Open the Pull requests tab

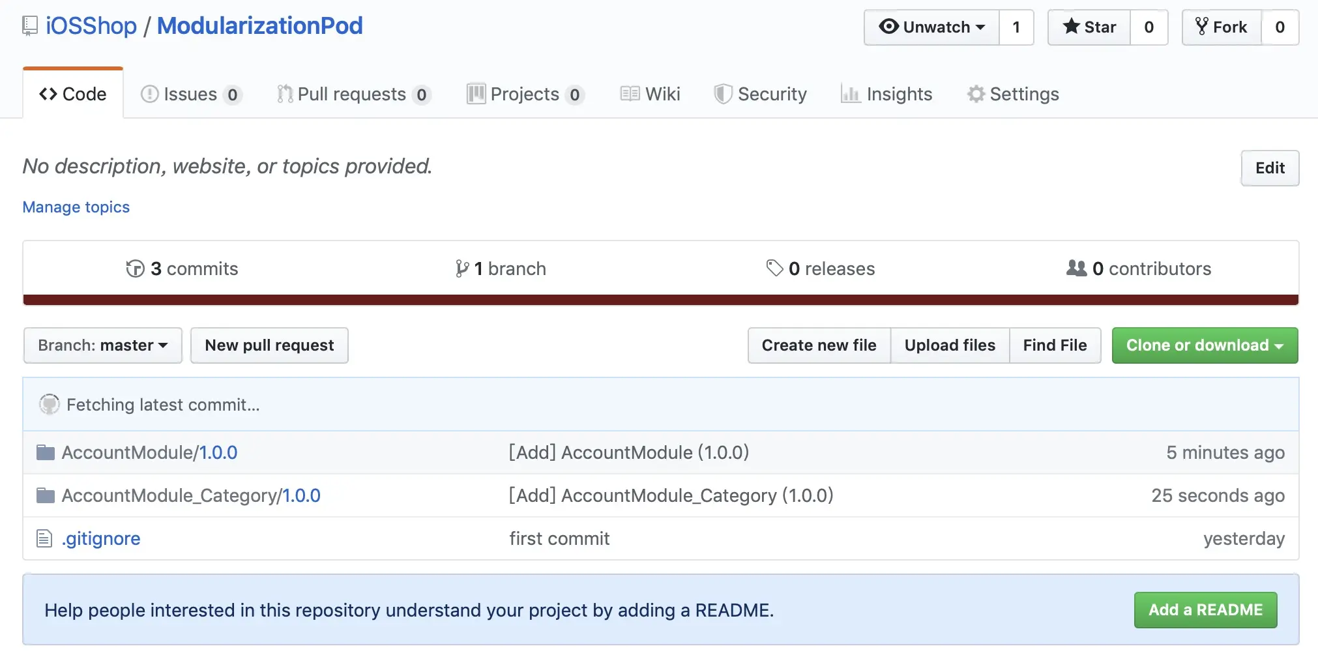click(353, 95)
